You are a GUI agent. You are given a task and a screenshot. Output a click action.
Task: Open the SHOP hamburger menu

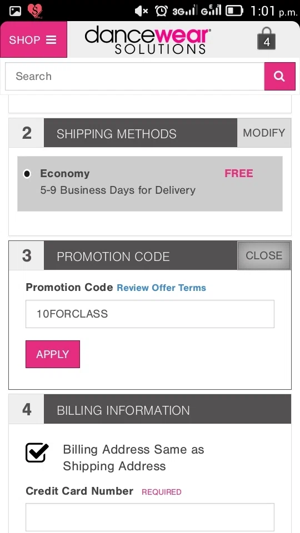point(33,39)
